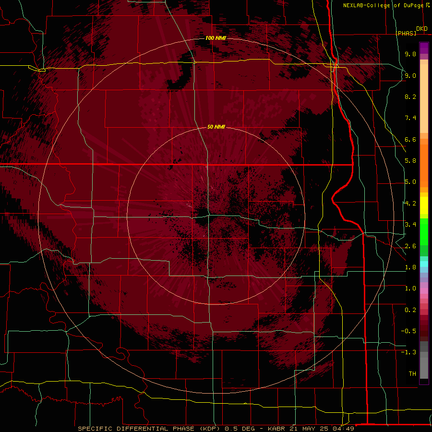Image resolution: width=432 pixels, height=432 pixels.
Task: Click the 100 NMI range ring label
Action: (216, 38)
